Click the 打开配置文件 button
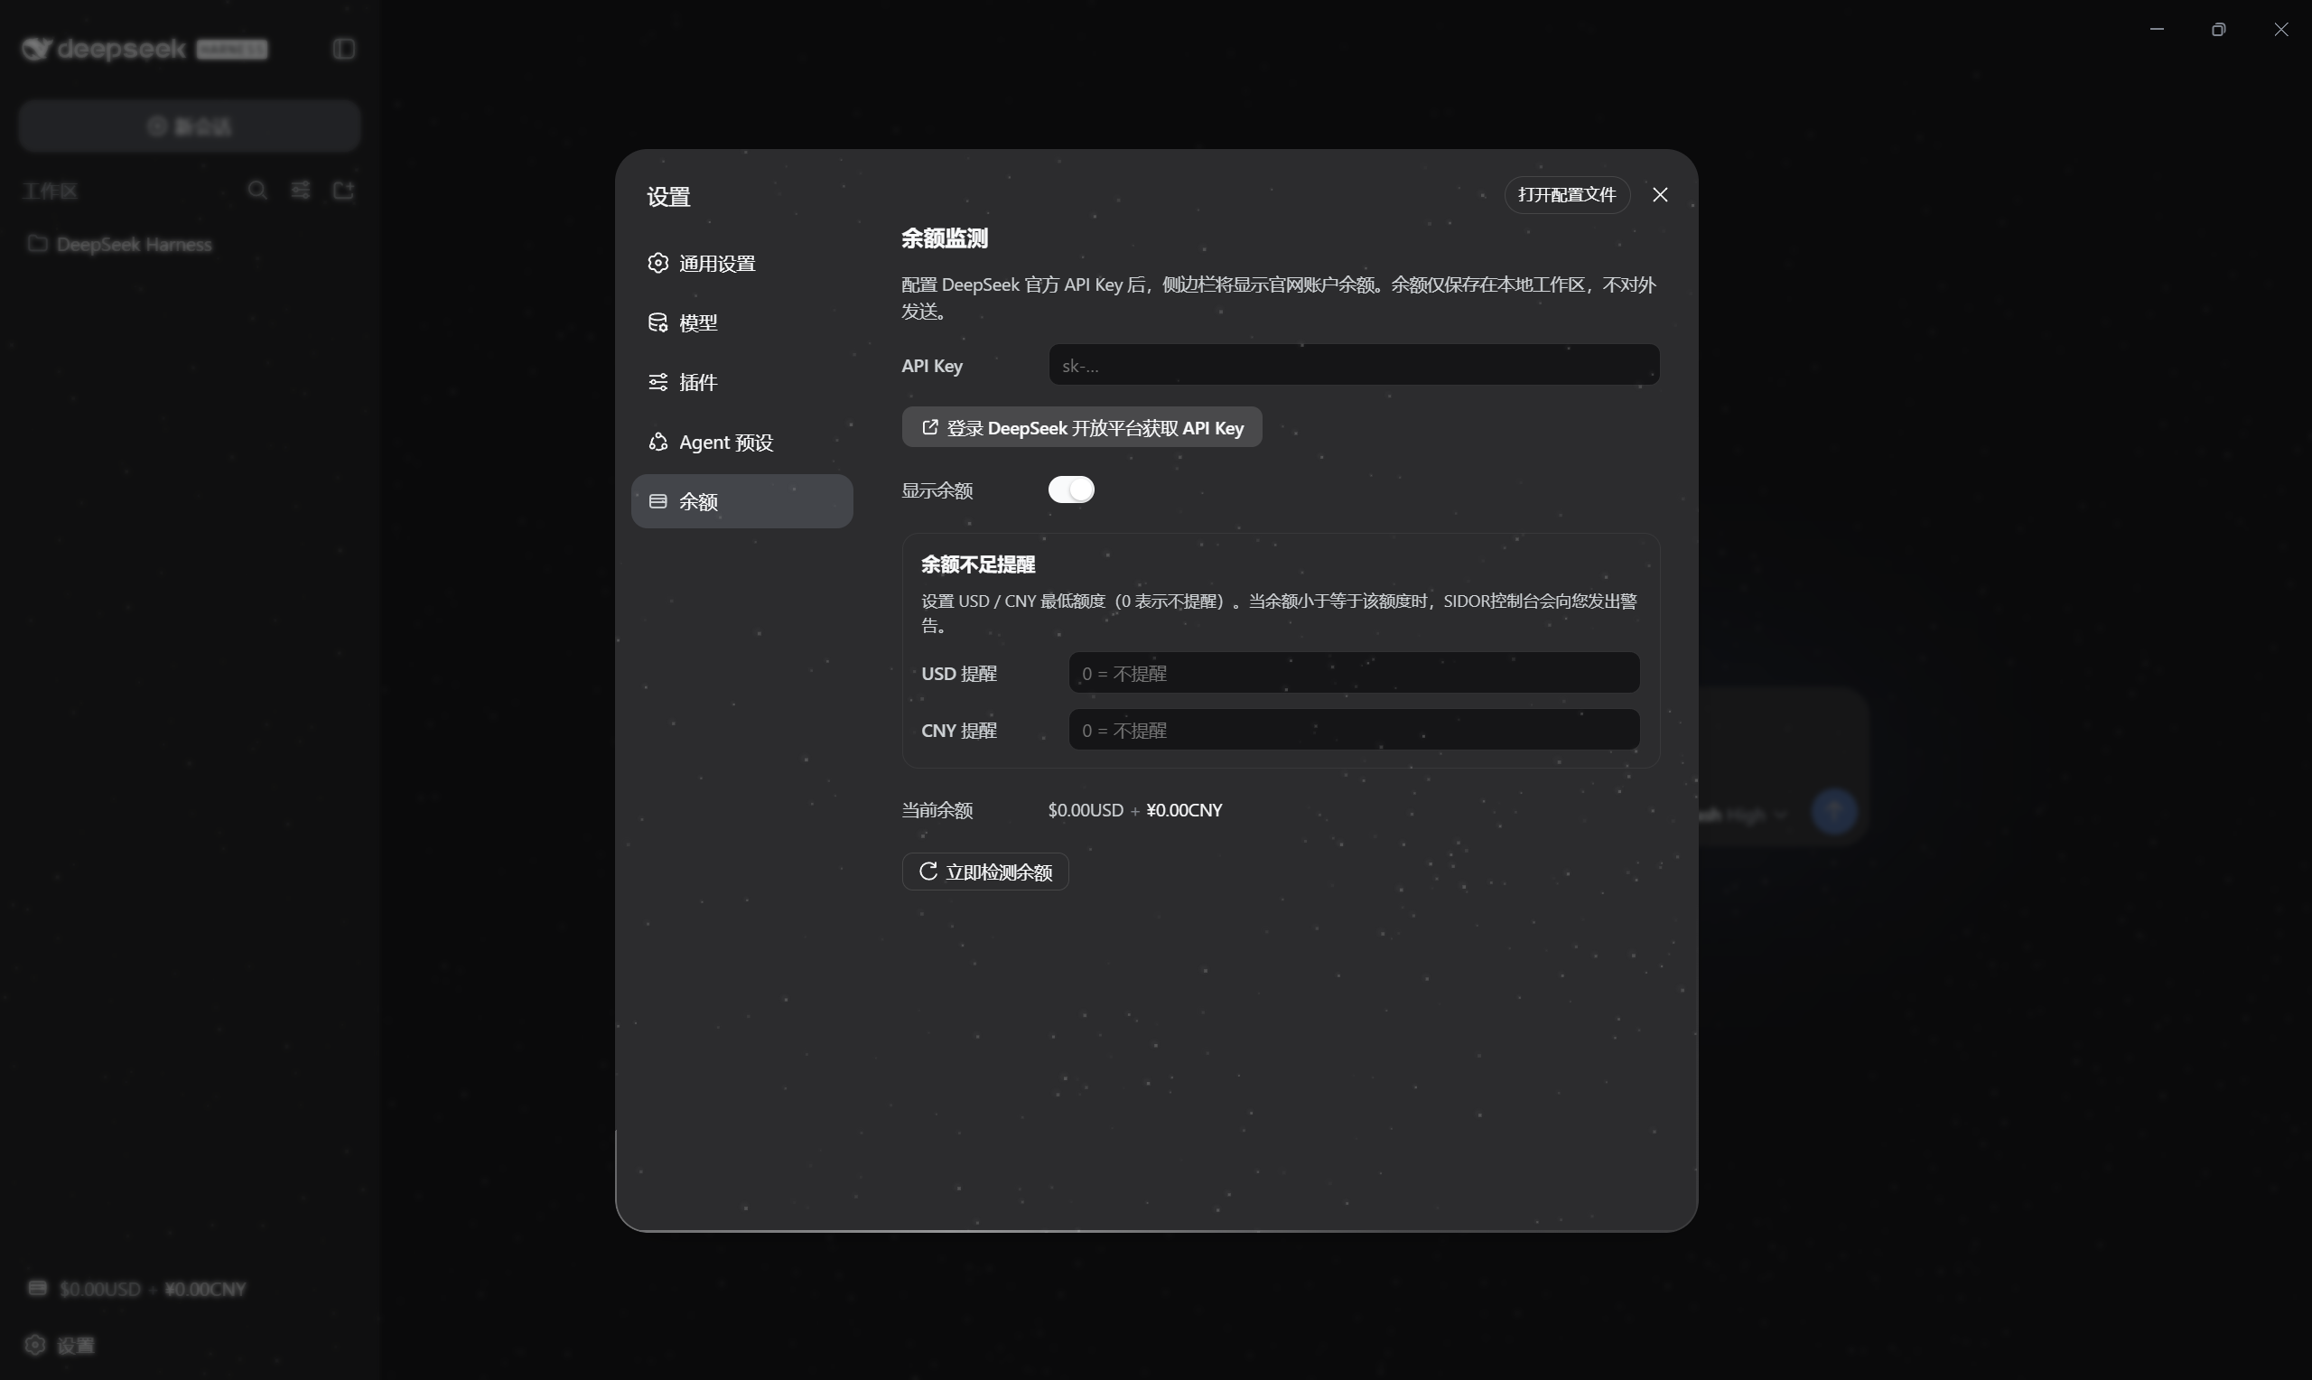Screen dimensions: 2312x1380 point(1566,194)
